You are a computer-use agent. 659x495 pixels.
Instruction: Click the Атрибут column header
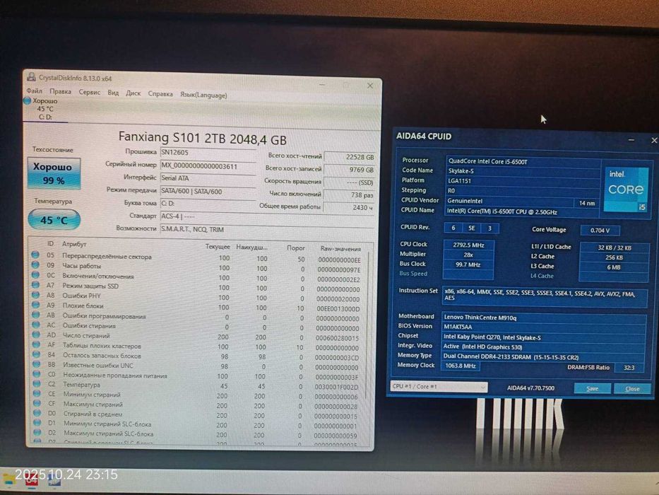pos(74,244)
